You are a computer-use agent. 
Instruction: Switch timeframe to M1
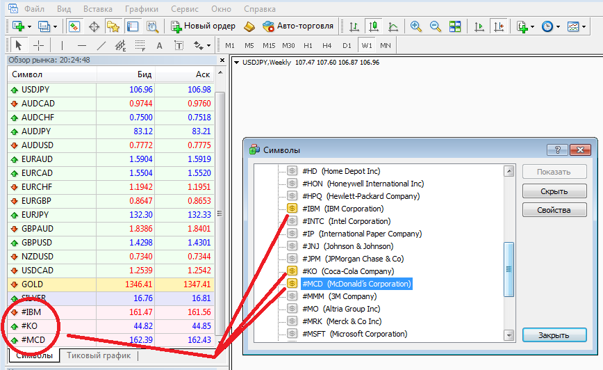pos(230,45)
